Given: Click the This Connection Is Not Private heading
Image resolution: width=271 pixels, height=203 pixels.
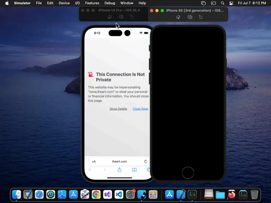Looking at the screenshot, I should point(120,77).
